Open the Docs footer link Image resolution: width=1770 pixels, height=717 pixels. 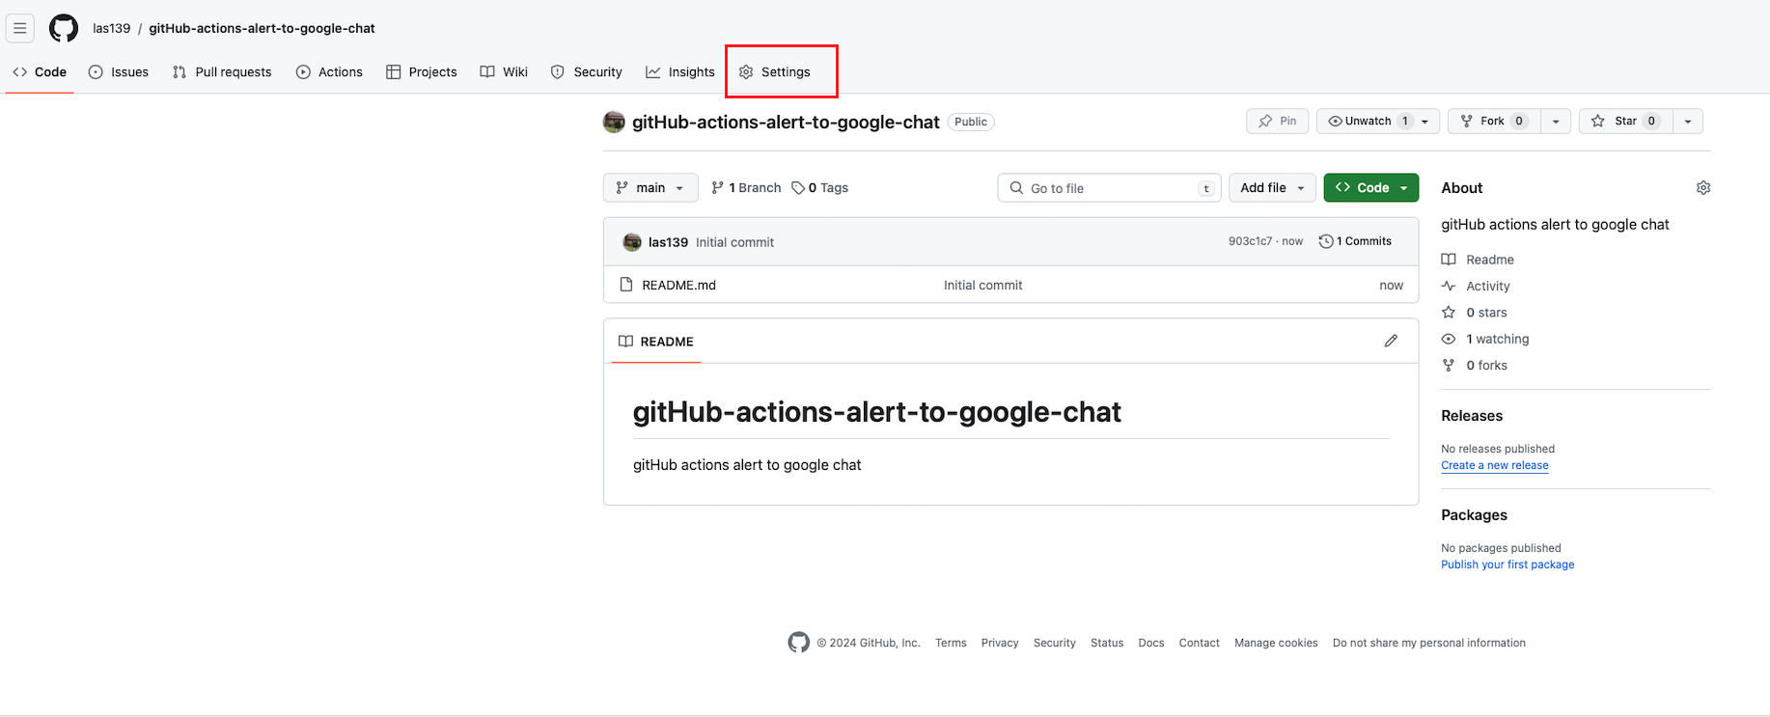coord(1151,643)
